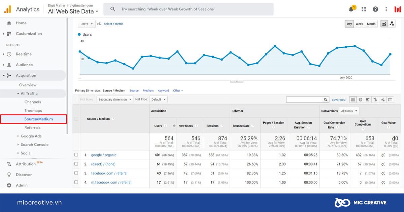Select the Term cloud view icon
Screen dimensions: 404x212
point(383,100)
